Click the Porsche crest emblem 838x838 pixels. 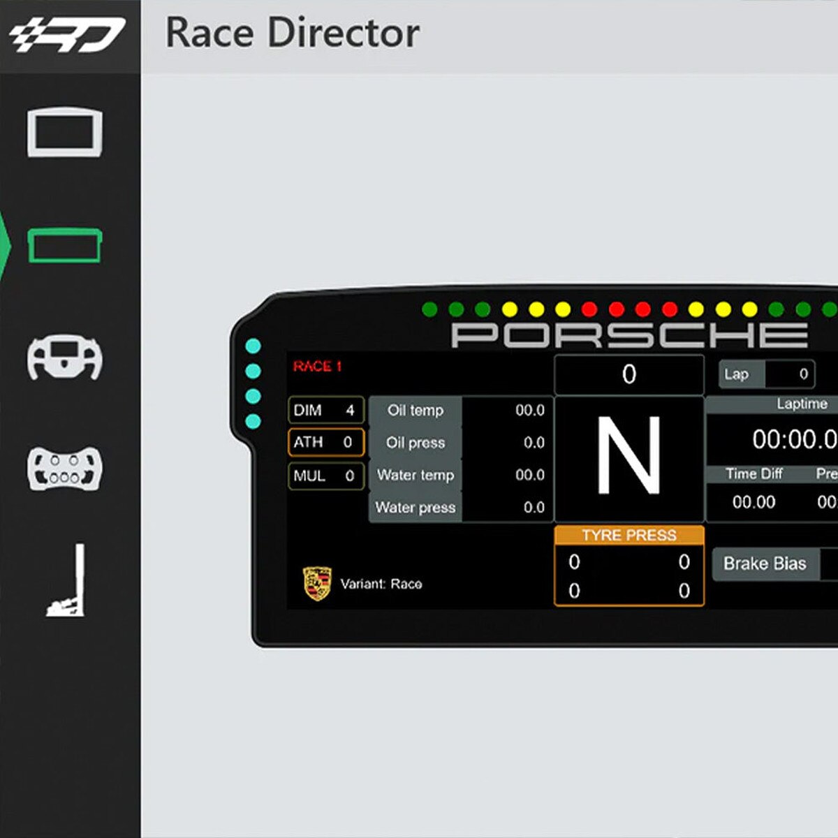[317, 584]
